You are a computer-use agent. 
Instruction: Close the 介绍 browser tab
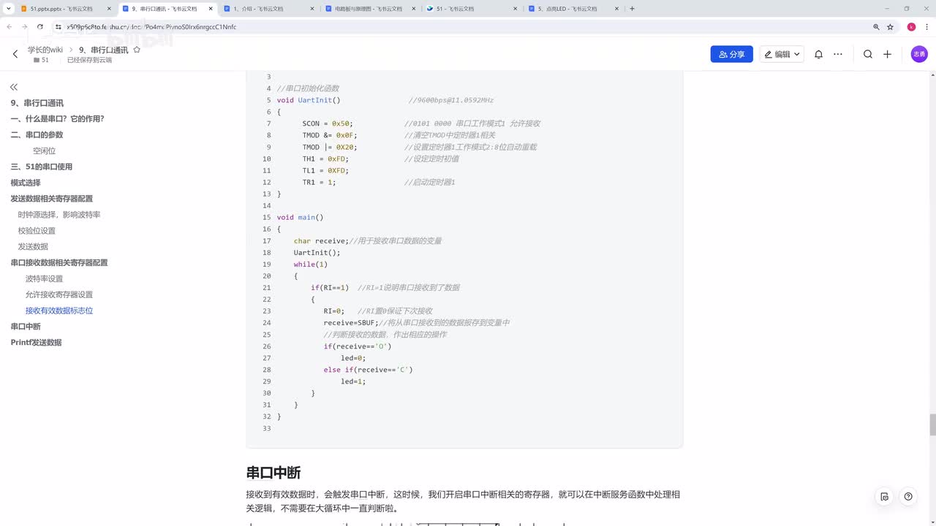(312, 9)
